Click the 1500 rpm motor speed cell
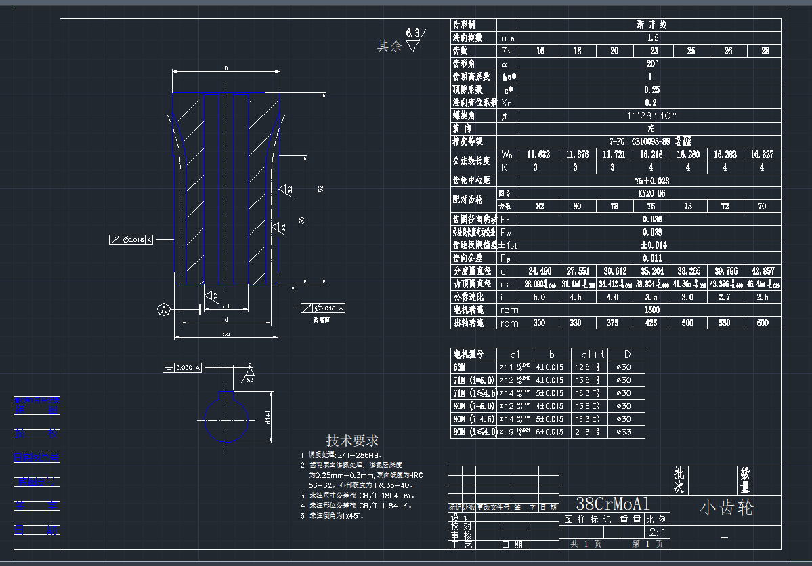Image resolution: width=812 pixels, height=566 pixels. point(652,310)
